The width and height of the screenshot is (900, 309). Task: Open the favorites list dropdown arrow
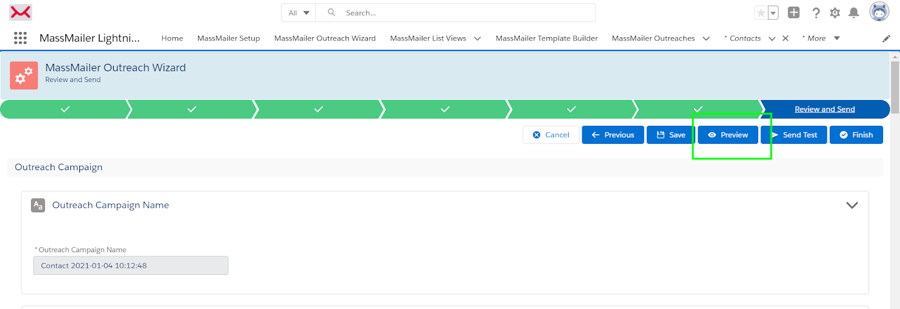773,13
